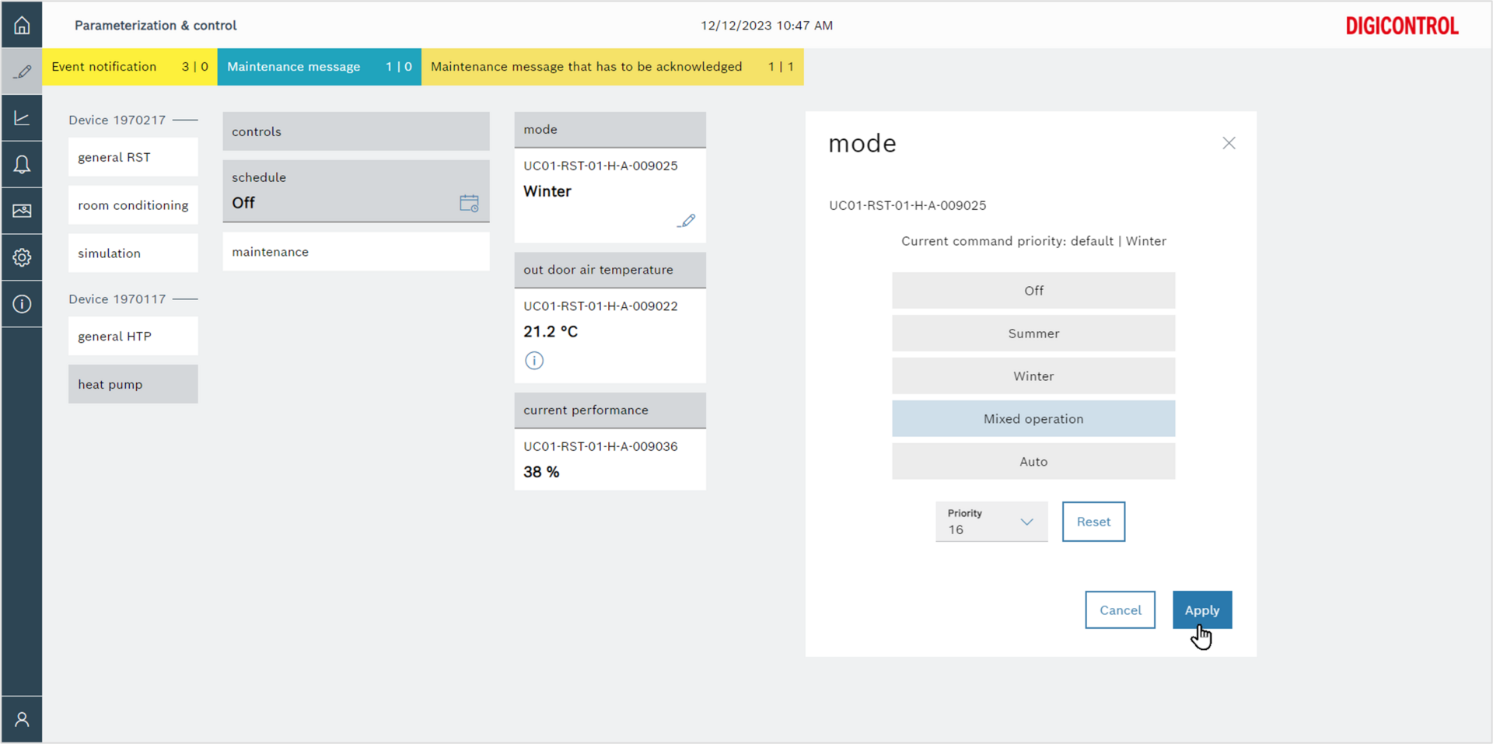Click the edit pencil icon on mode card
Screen dimensions: 1493x744
click(686, 222)
